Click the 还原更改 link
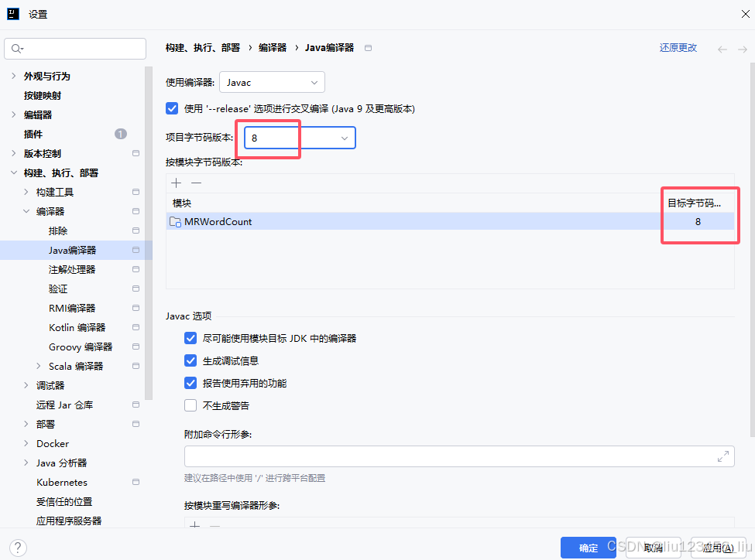Screen dimensions: 755x560 (677, 47)
